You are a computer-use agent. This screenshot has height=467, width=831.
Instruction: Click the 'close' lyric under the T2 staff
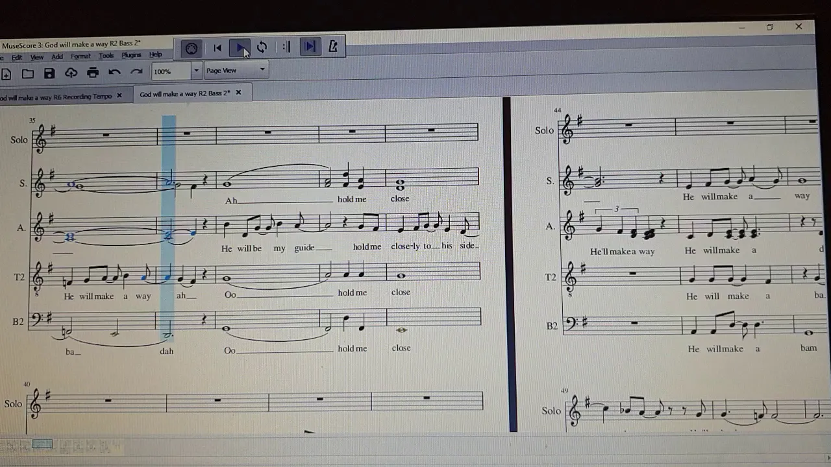pyautogui.click(x=401, y=292)
